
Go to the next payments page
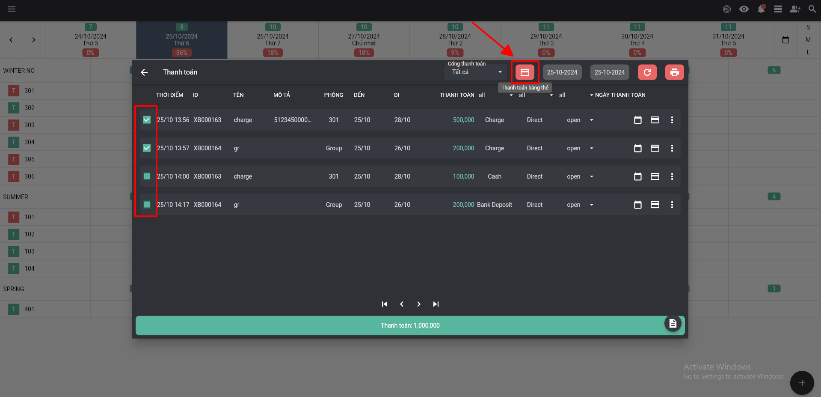pos(419,304)
